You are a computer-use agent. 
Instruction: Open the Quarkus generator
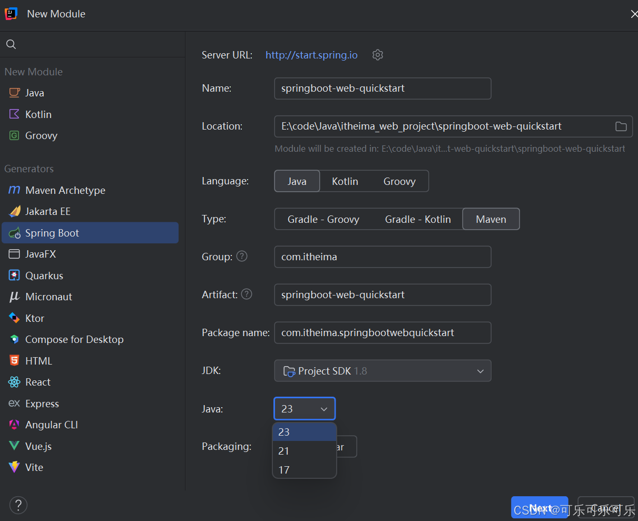point(42,275)
